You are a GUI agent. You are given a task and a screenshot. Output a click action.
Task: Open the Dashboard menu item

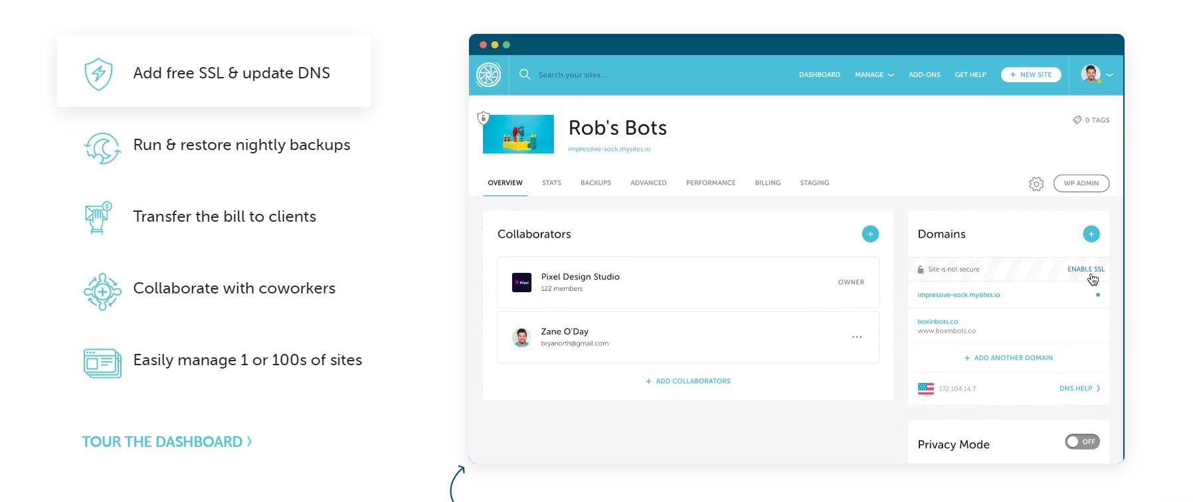click(x=819, y=74)
